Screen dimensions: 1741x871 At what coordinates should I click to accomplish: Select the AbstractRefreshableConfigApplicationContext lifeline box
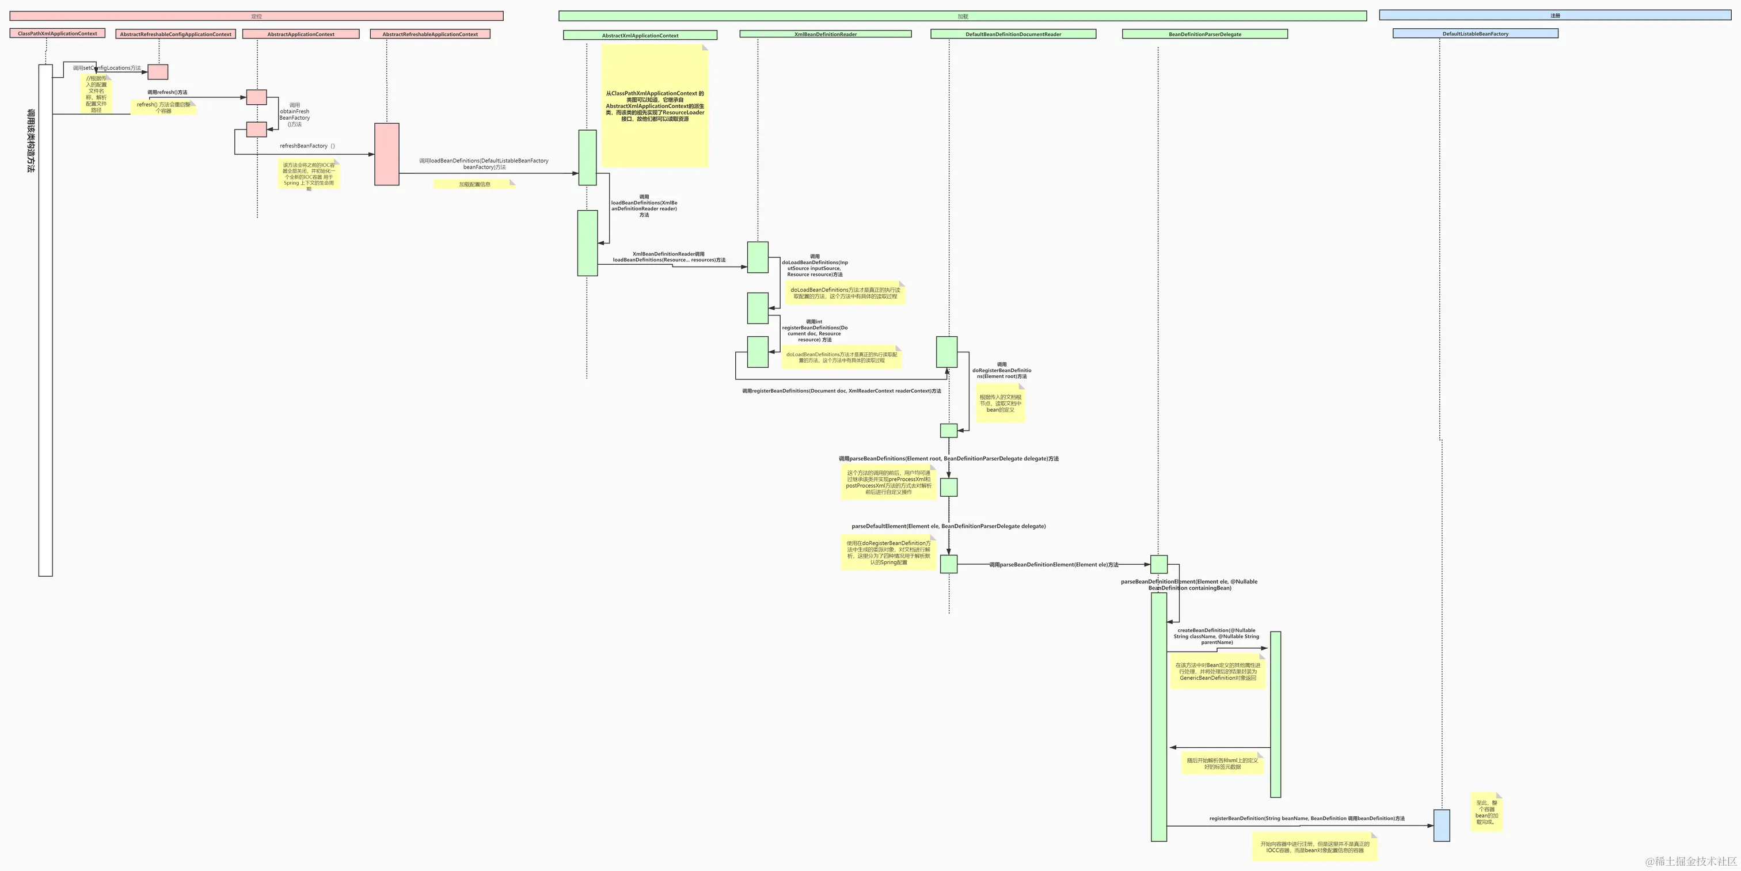(176, 34)
